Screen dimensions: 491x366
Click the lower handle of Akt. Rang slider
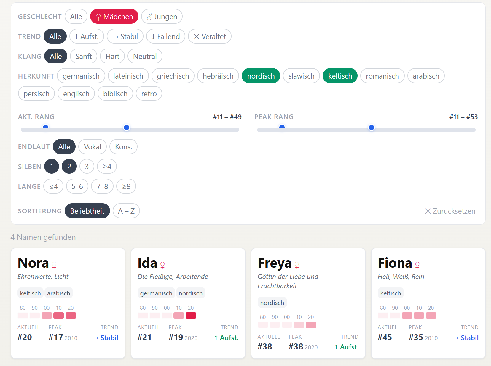click(x=46, y=127)
